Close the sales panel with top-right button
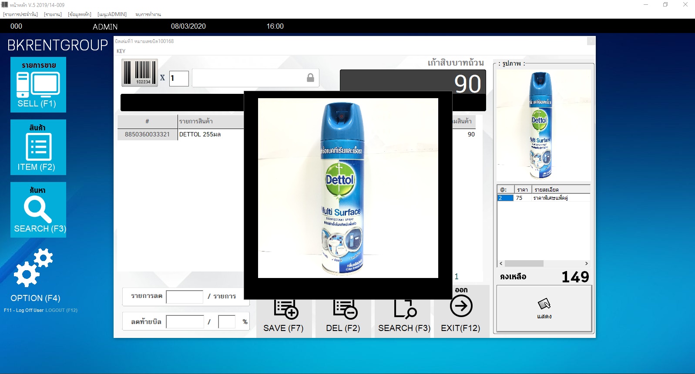This screenshot has width=695, height=374. [x=591, y=41]
